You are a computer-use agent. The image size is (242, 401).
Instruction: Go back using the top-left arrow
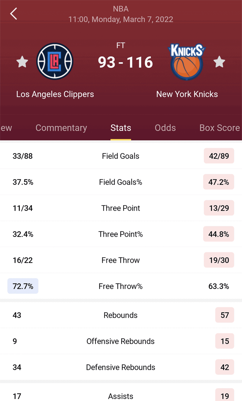(14, 14)
